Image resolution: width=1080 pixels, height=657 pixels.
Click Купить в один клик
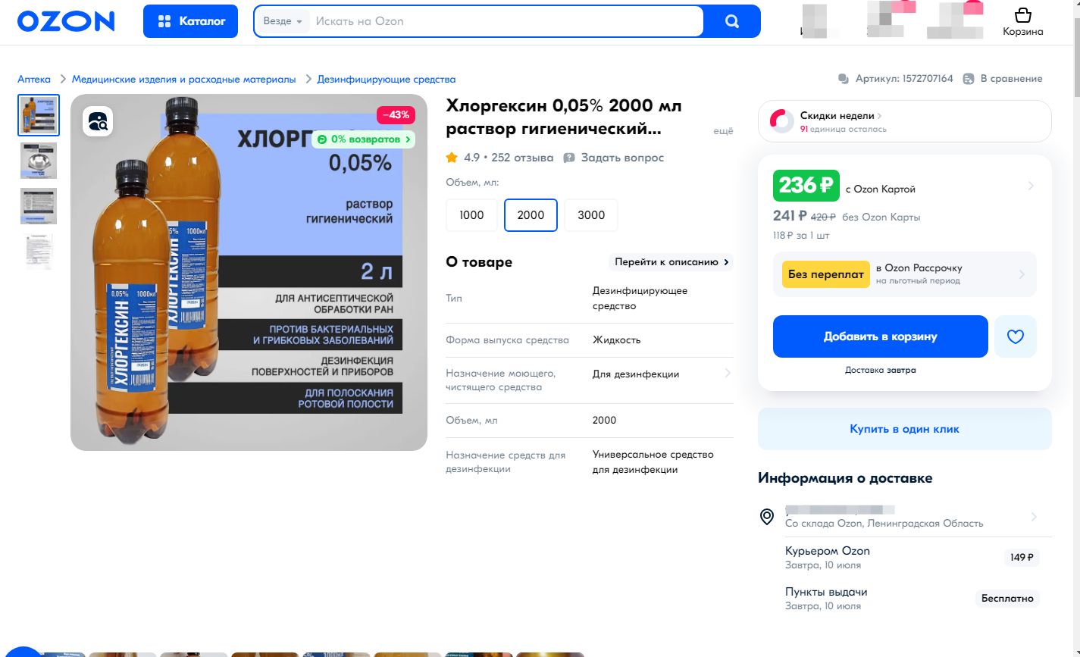(x=905, y=429)
